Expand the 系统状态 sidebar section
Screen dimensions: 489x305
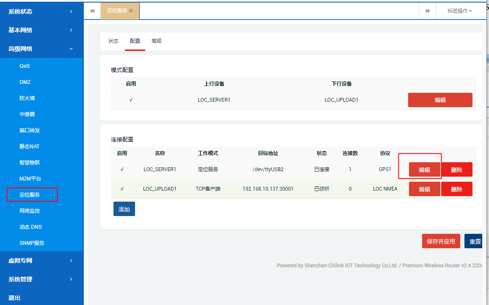[x=41, y=11]
